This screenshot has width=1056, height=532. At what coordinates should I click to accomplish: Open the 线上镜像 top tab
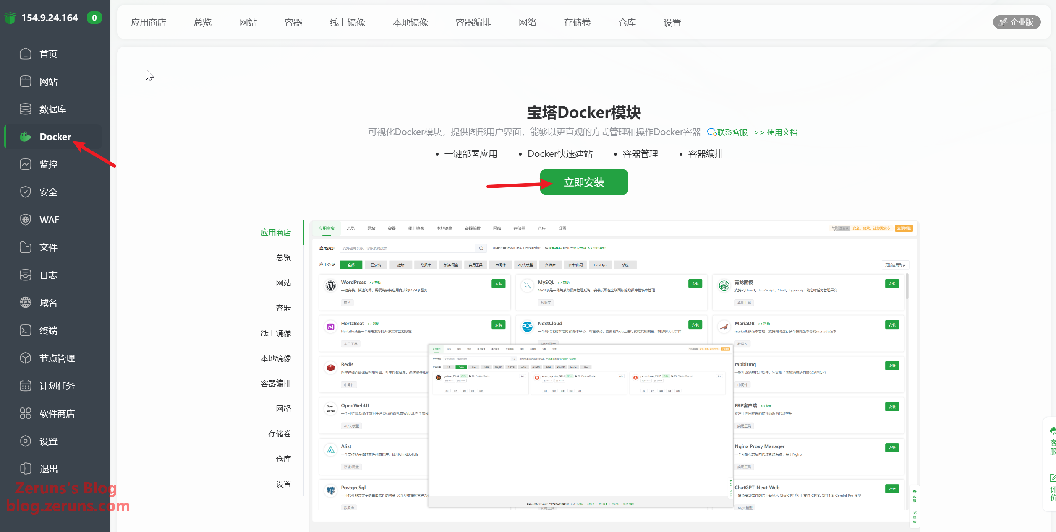click(x=347, y=23)
